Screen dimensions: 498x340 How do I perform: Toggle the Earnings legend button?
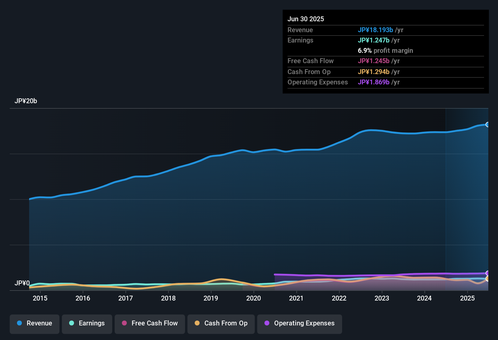click(87, 324)
